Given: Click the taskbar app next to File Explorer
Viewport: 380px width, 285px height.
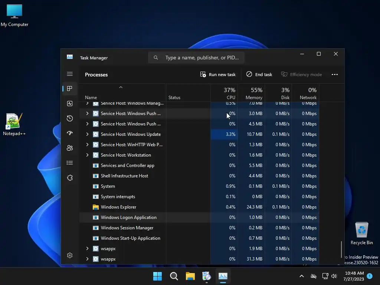Looking at the screenshot, I should tap(206, 276).
